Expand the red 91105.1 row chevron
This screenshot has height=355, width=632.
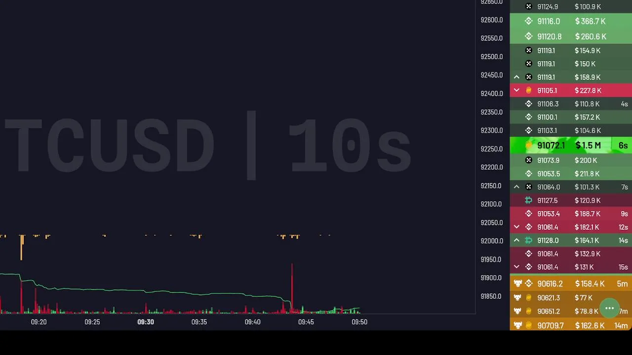click(516, 91)
